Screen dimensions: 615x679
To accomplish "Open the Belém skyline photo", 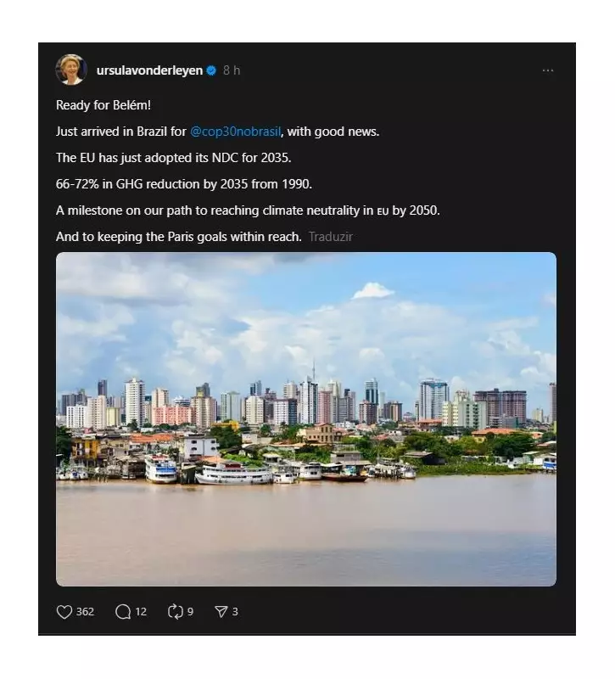I will tap(306, 418).
